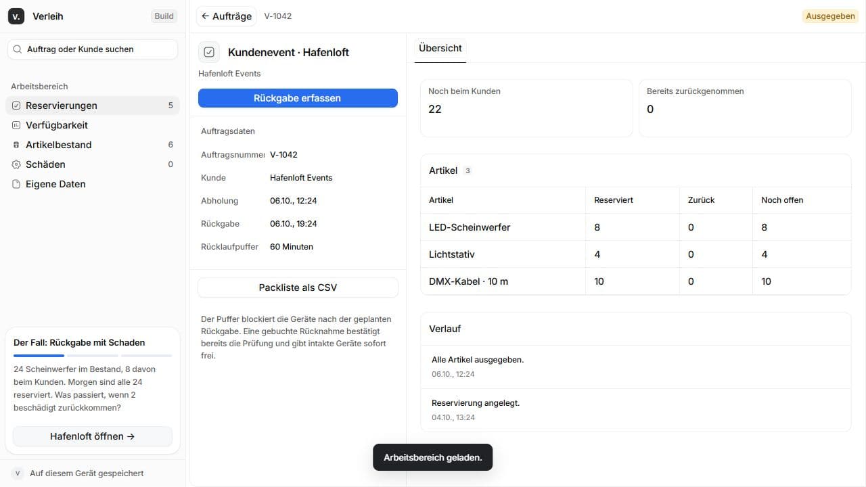Click Auf diesem Gerät gespeichert label
The image size is (866, 487).
87,473
